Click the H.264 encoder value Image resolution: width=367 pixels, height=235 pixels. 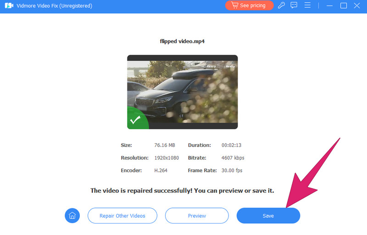pyautogui.click(x=161, y=170)
